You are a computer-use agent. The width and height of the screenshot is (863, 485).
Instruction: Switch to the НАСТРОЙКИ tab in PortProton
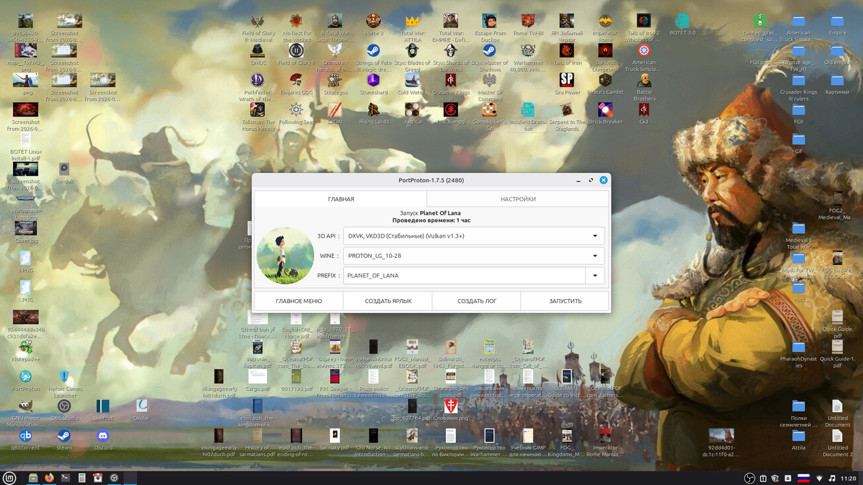coord(518,199)
